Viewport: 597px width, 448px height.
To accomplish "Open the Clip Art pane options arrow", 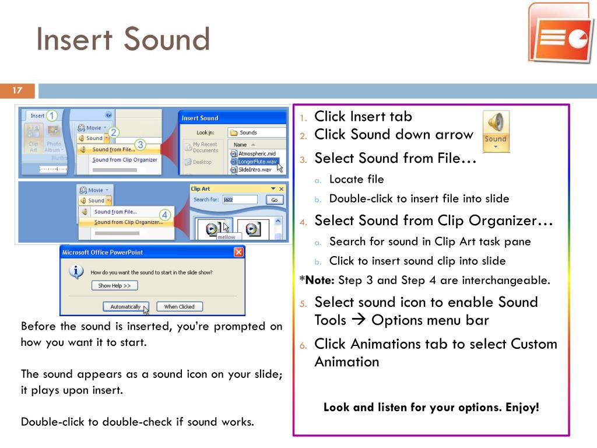I will pos(273,188).
